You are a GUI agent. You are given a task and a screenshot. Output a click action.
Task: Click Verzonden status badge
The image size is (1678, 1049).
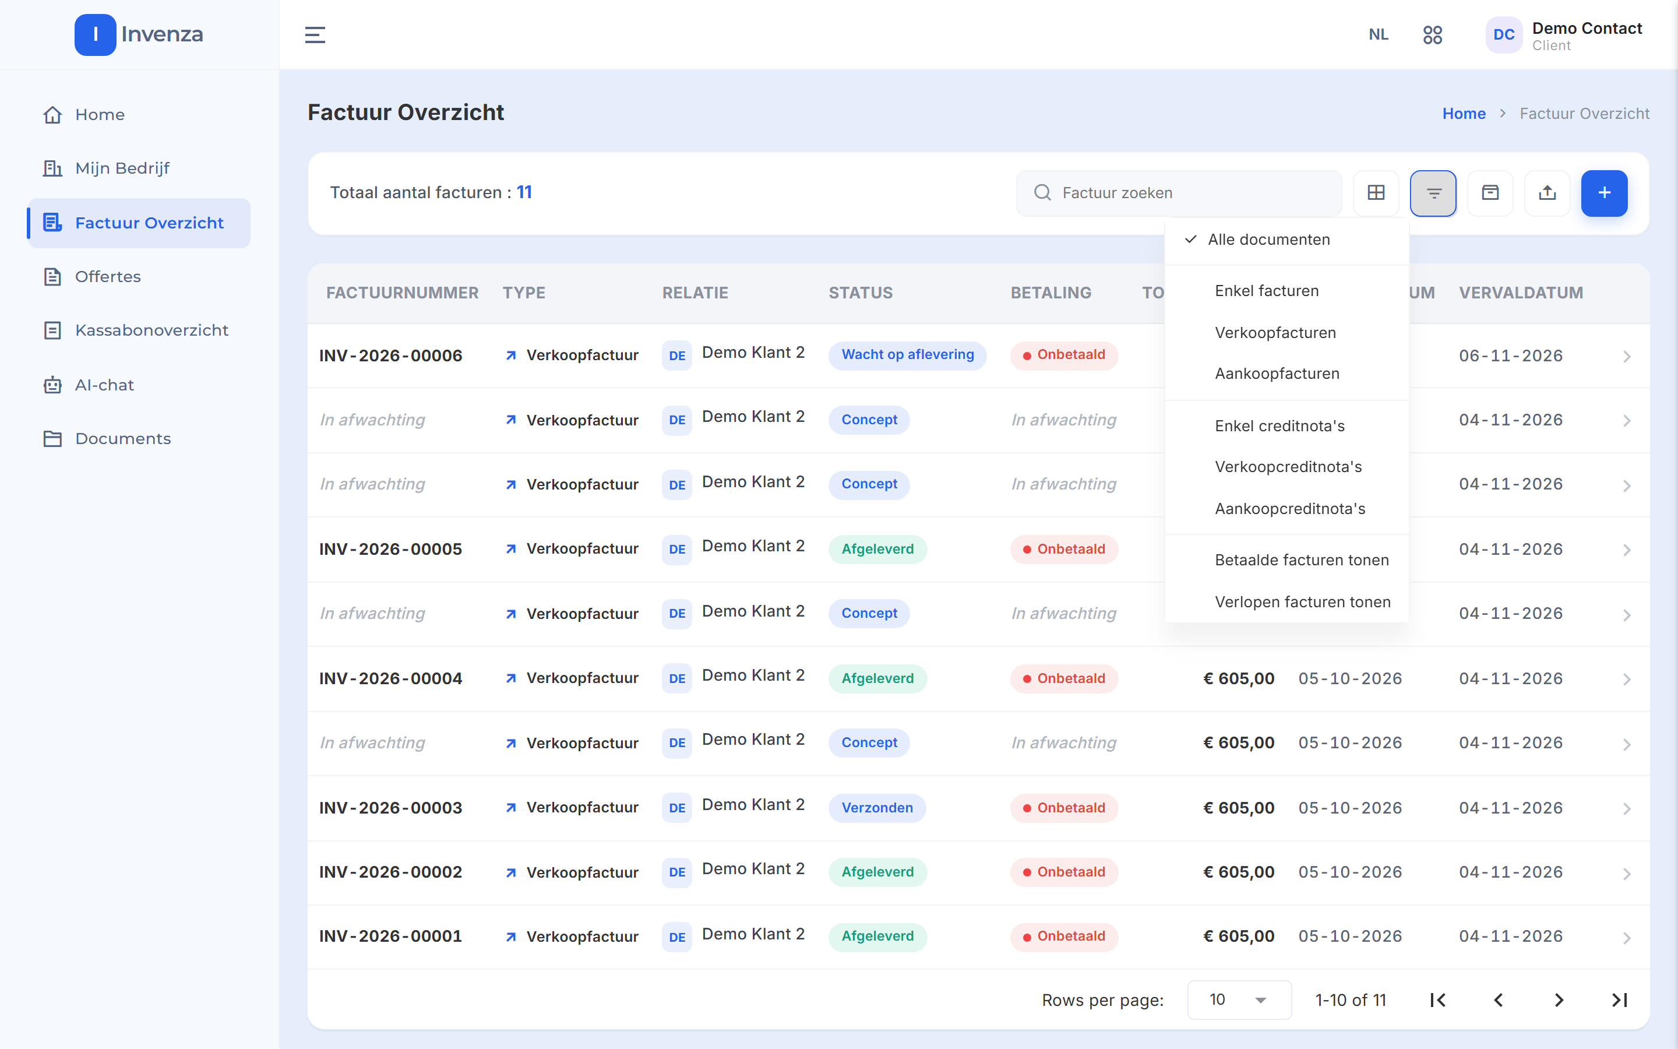(877, 808)
